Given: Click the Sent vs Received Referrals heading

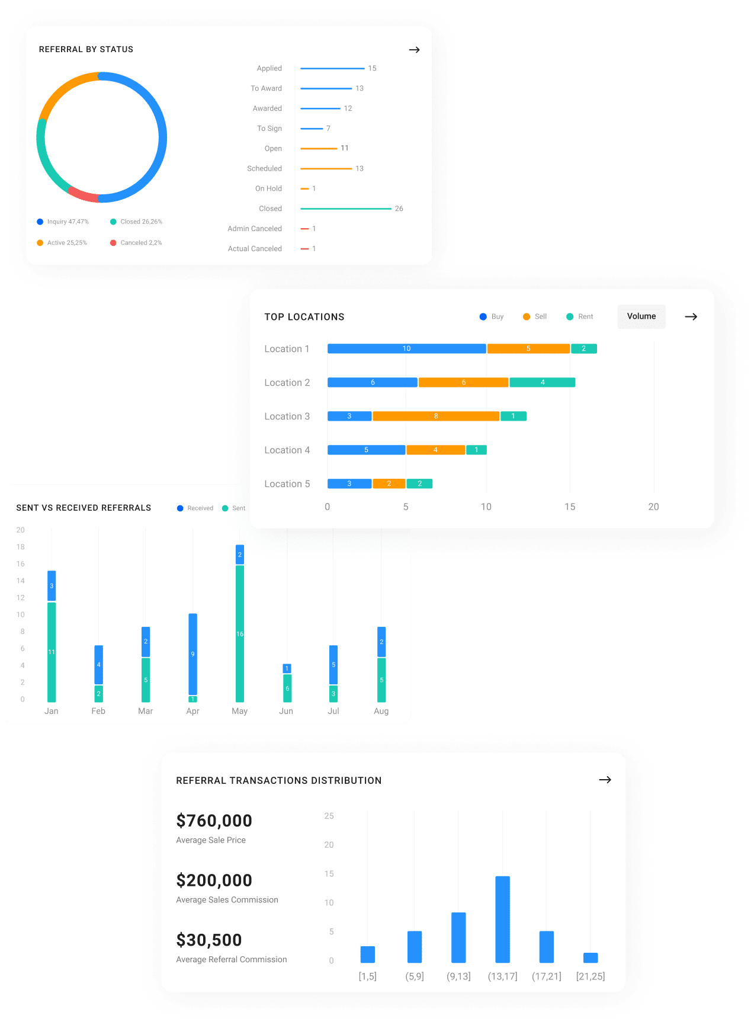Looking at the screenshot, I should pos(84,508).
